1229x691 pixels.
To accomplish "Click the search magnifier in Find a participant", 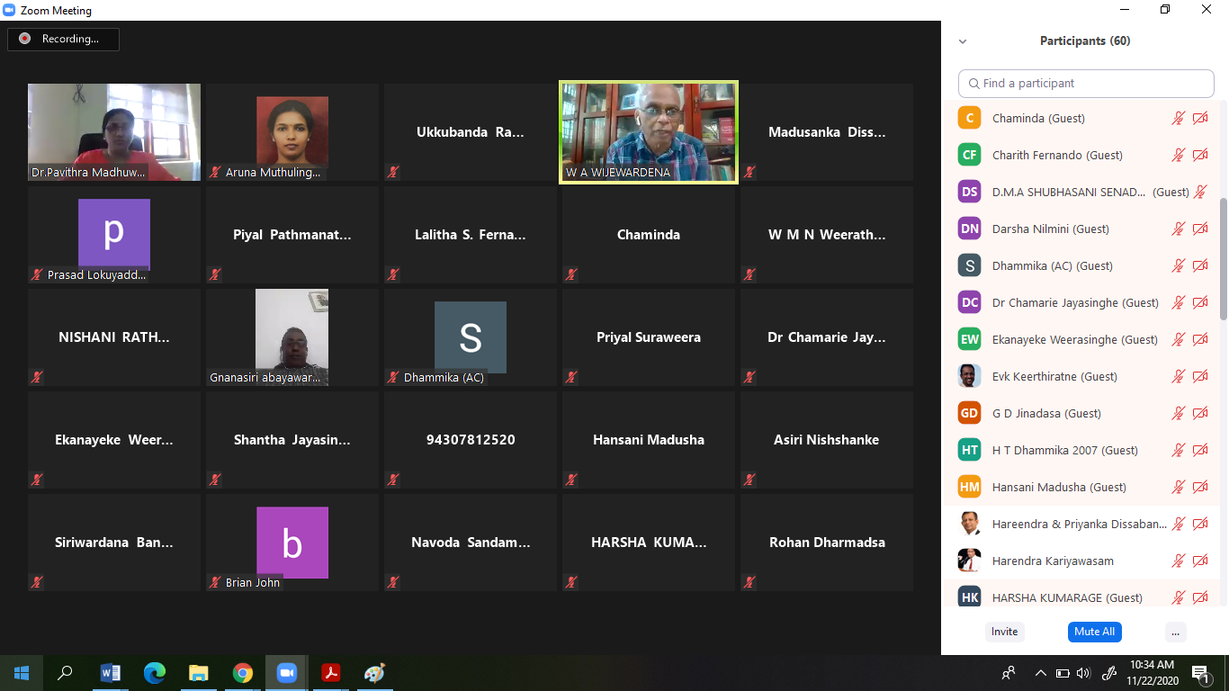I will pos(973,84).
